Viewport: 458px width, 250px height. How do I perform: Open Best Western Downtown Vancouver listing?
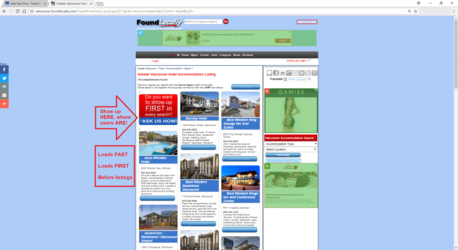pos(195,186)
